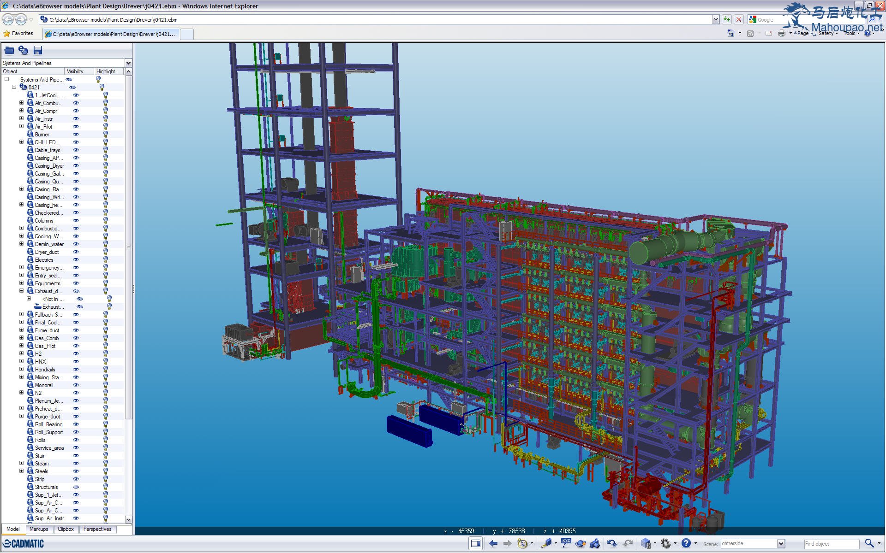
Task: Click the Home house icon
Action: point(731,33)
